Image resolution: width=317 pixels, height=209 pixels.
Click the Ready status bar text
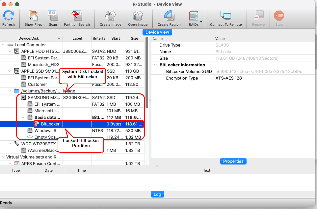tap(6, 203)
